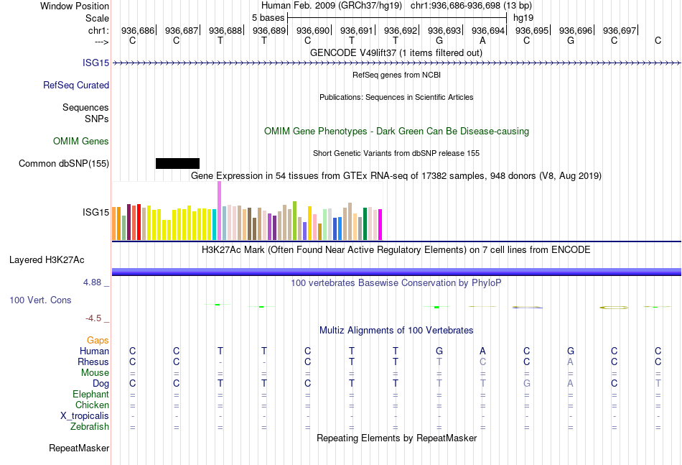Click Repeating Elements by RepeatMasker title
Image resolution: width=682 pixels, height=465 pixels.
pyautogui.click(x=397, y=438)
